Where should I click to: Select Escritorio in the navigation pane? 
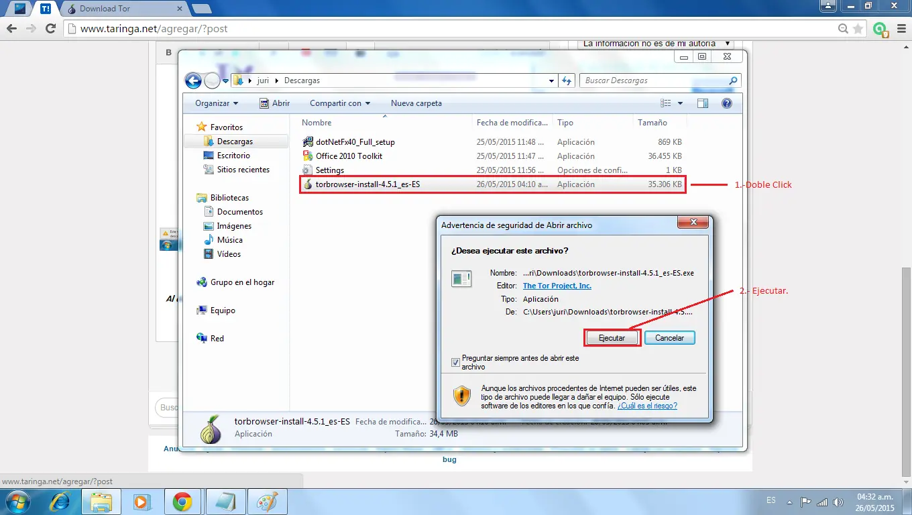pos(233,156)
